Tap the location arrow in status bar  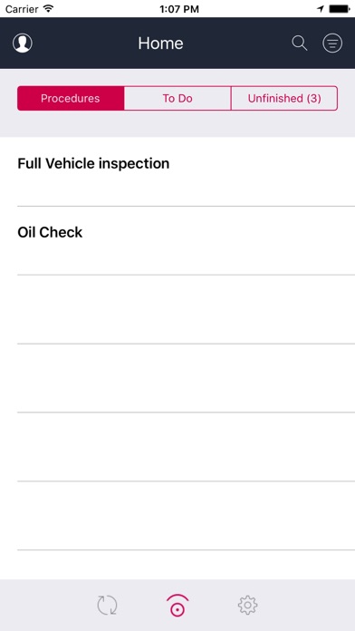click(x=321, y=9)
